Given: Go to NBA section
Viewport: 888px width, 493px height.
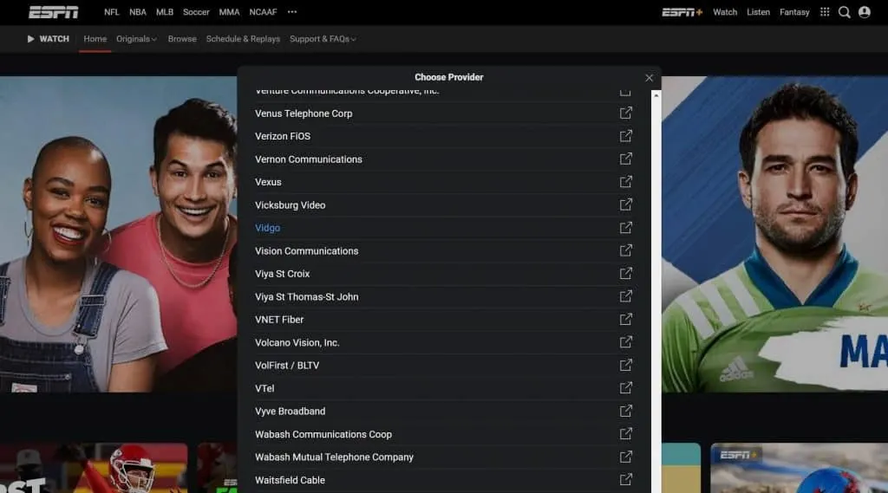Looking at the screenshot, I should pos(138,12).
